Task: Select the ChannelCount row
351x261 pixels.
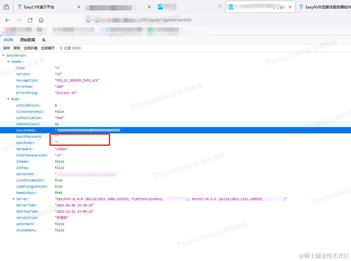Action: pyautogui.click(x=175, y=124)
